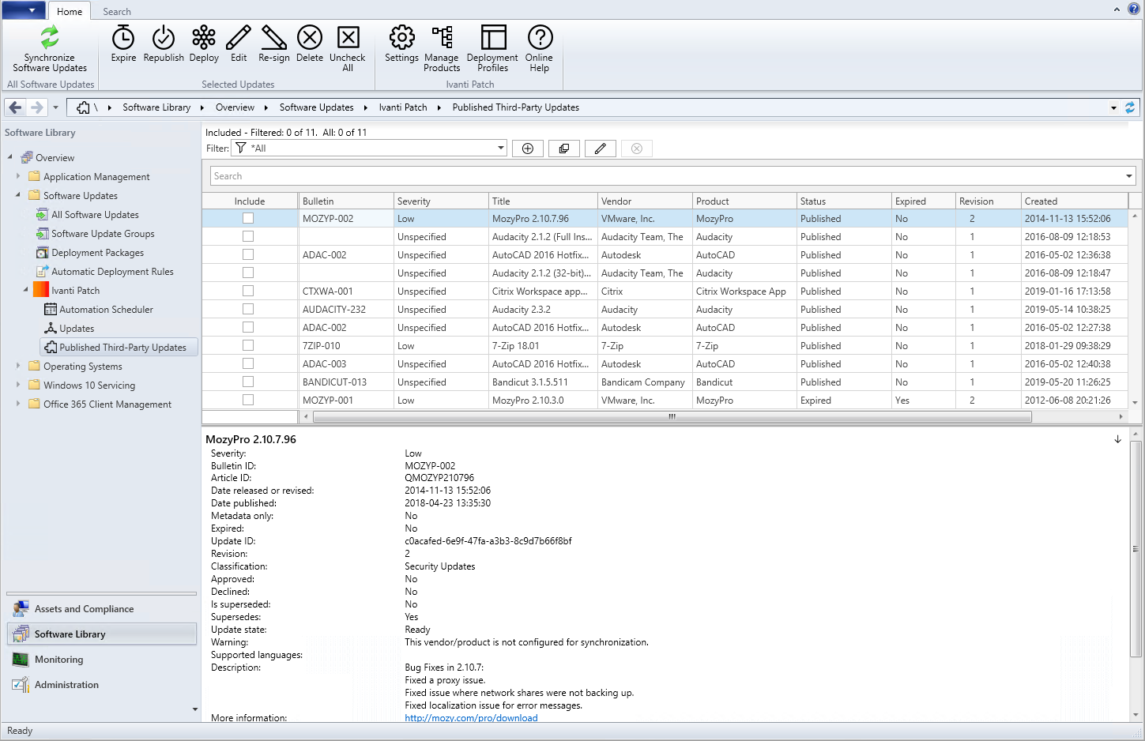The width and height of the screenshot is (1145, 741).
Task: Tick the Include checkbox for 7ZIP-010
Action: pyautogui.click(x=248, y=345)
